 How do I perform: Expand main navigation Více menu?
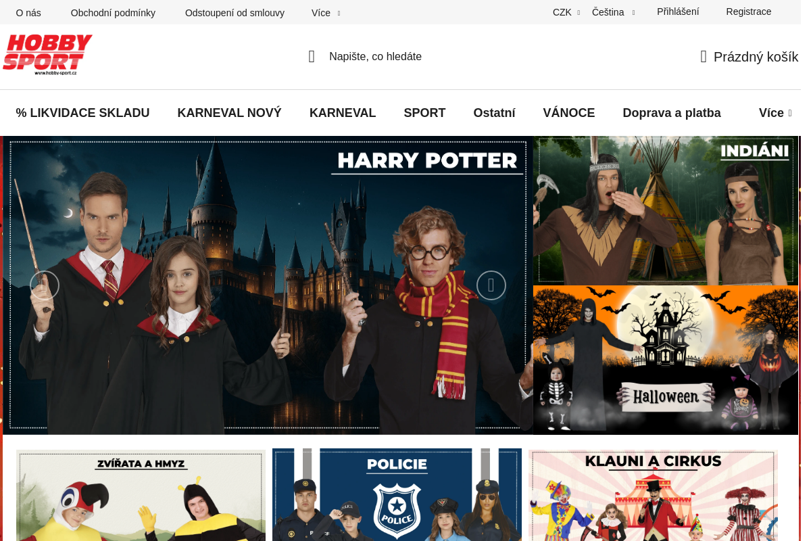pyautogui.click(x=775, y=113)
